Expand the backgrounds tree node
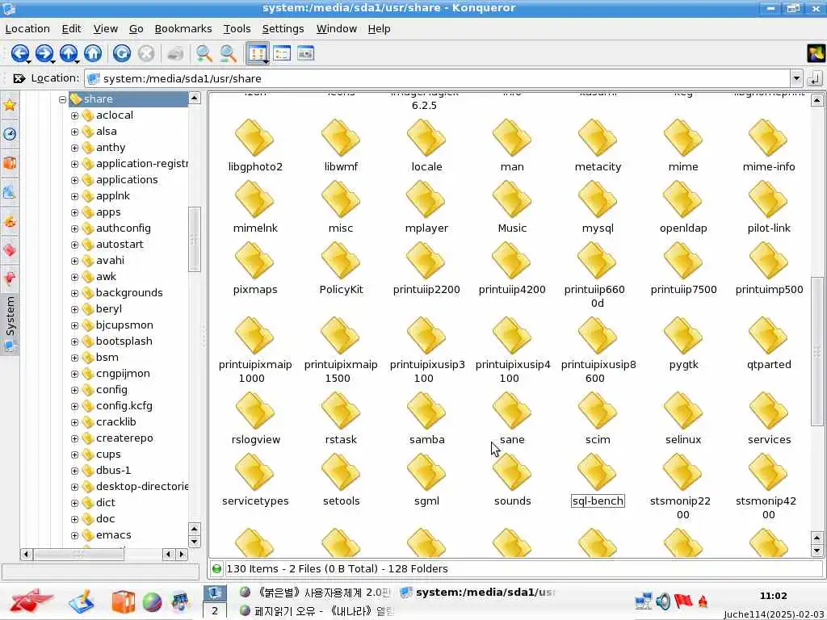The height and width of the screenshot is (620, 827). [74, 293]
